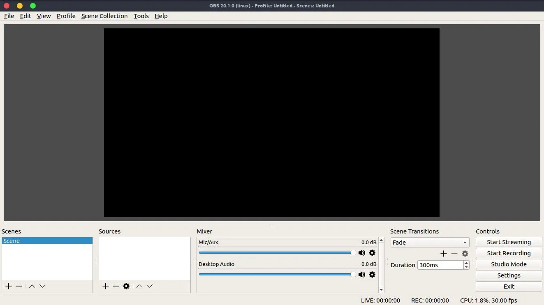Expand the transition properties gear menu
544x305 pixels.
point(465,254)
